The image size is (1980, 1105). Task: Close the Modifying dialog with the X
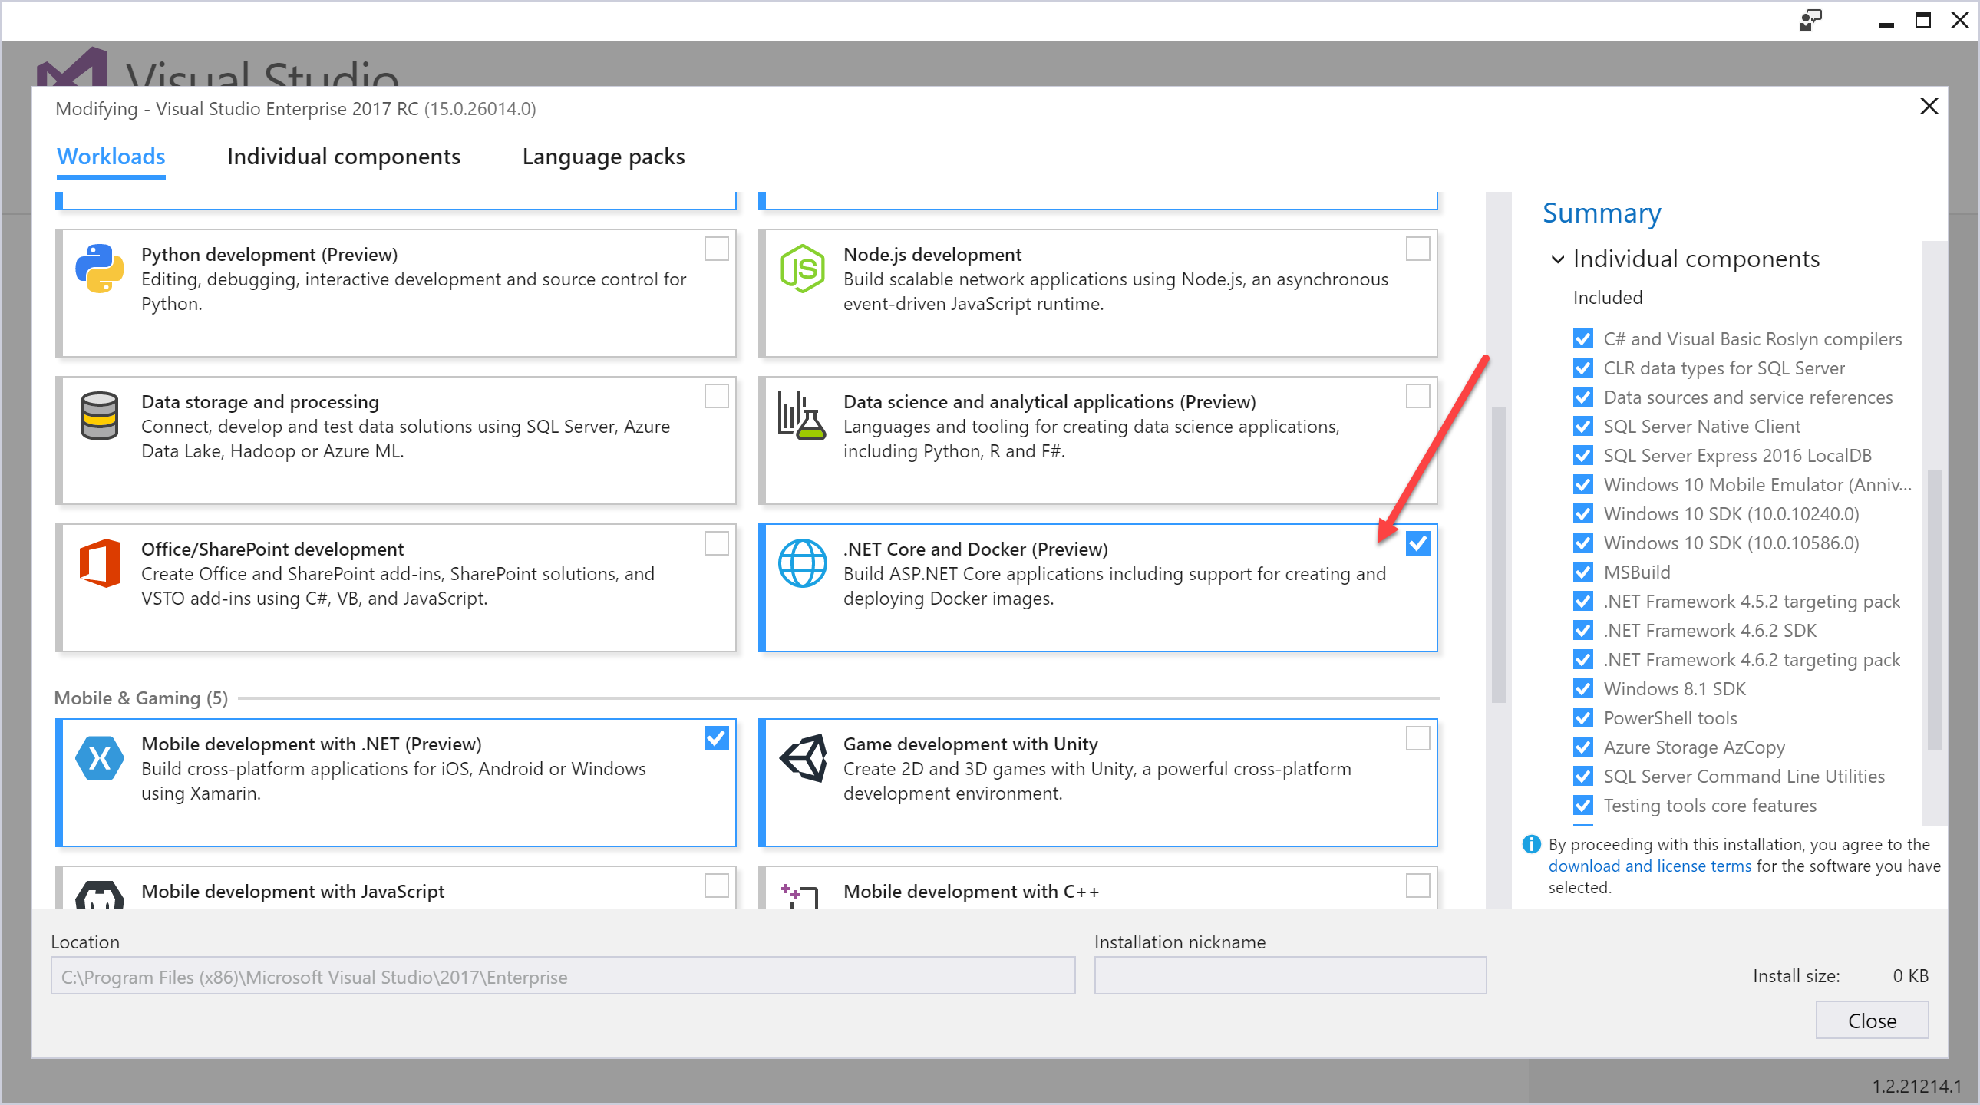pyautogui.click(x=1929, y=106)
